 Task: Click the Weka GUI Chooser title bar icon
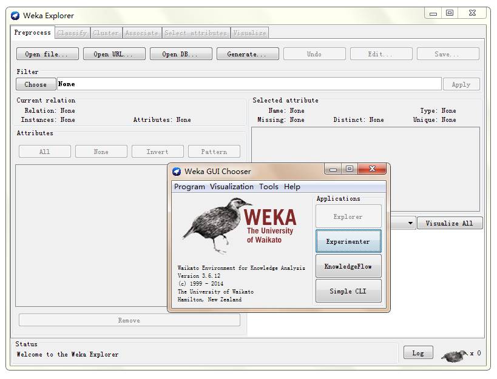pos(176,171)
